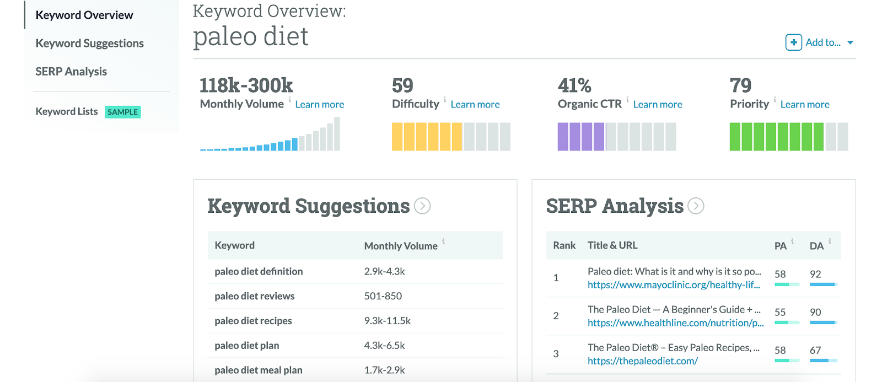Click the info icon next to Priority score
This screenshot has height=382, width=882.
coord(775,100)
